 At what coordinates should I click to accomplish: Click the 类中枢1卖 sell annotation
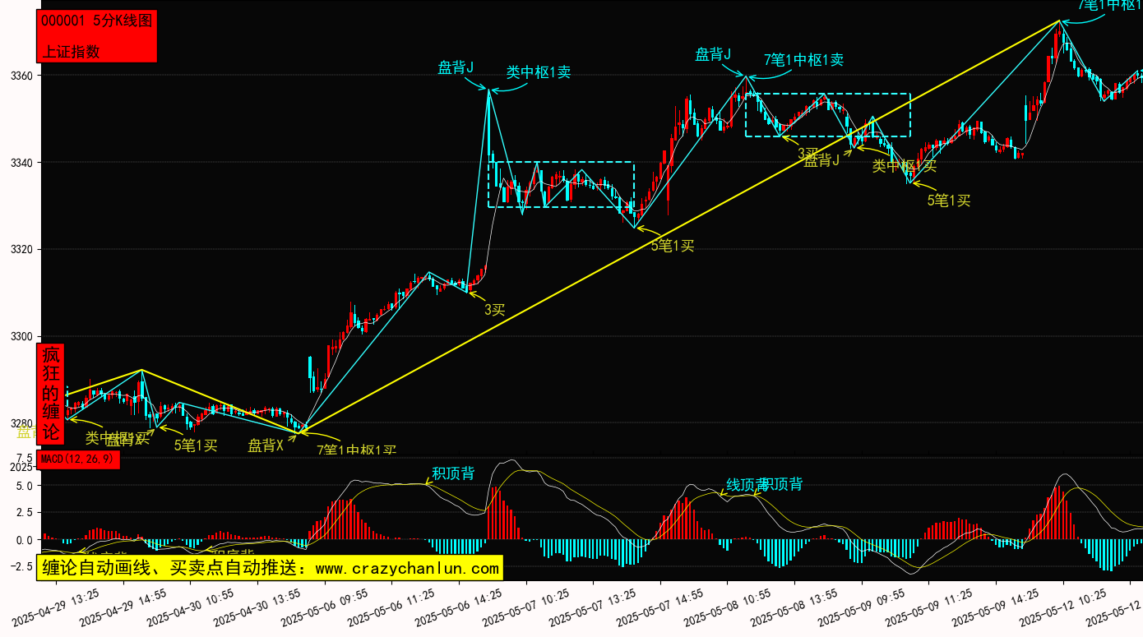(539, 72)
